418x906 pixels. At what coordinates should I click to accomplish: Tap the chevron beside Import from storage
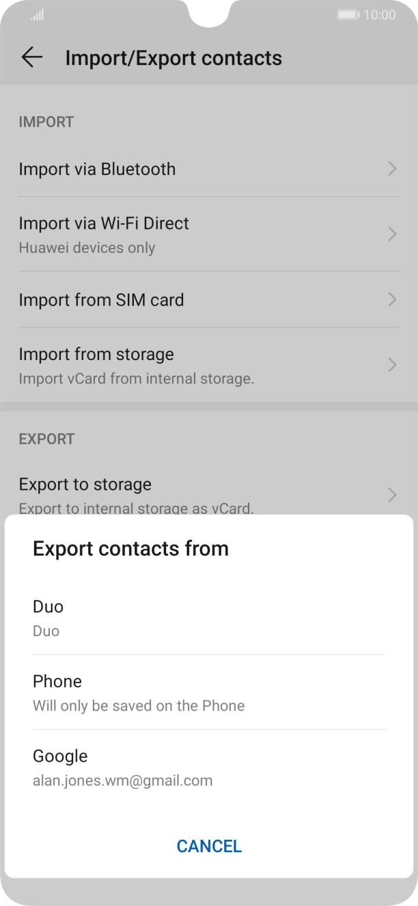(392, 364)
